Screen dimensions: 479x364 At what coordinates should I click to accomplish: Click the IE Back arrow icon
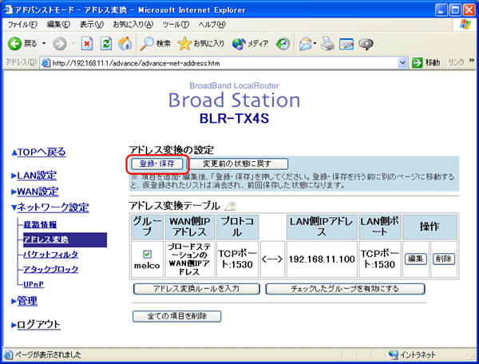pyautogui.click(x=14, y=44)
